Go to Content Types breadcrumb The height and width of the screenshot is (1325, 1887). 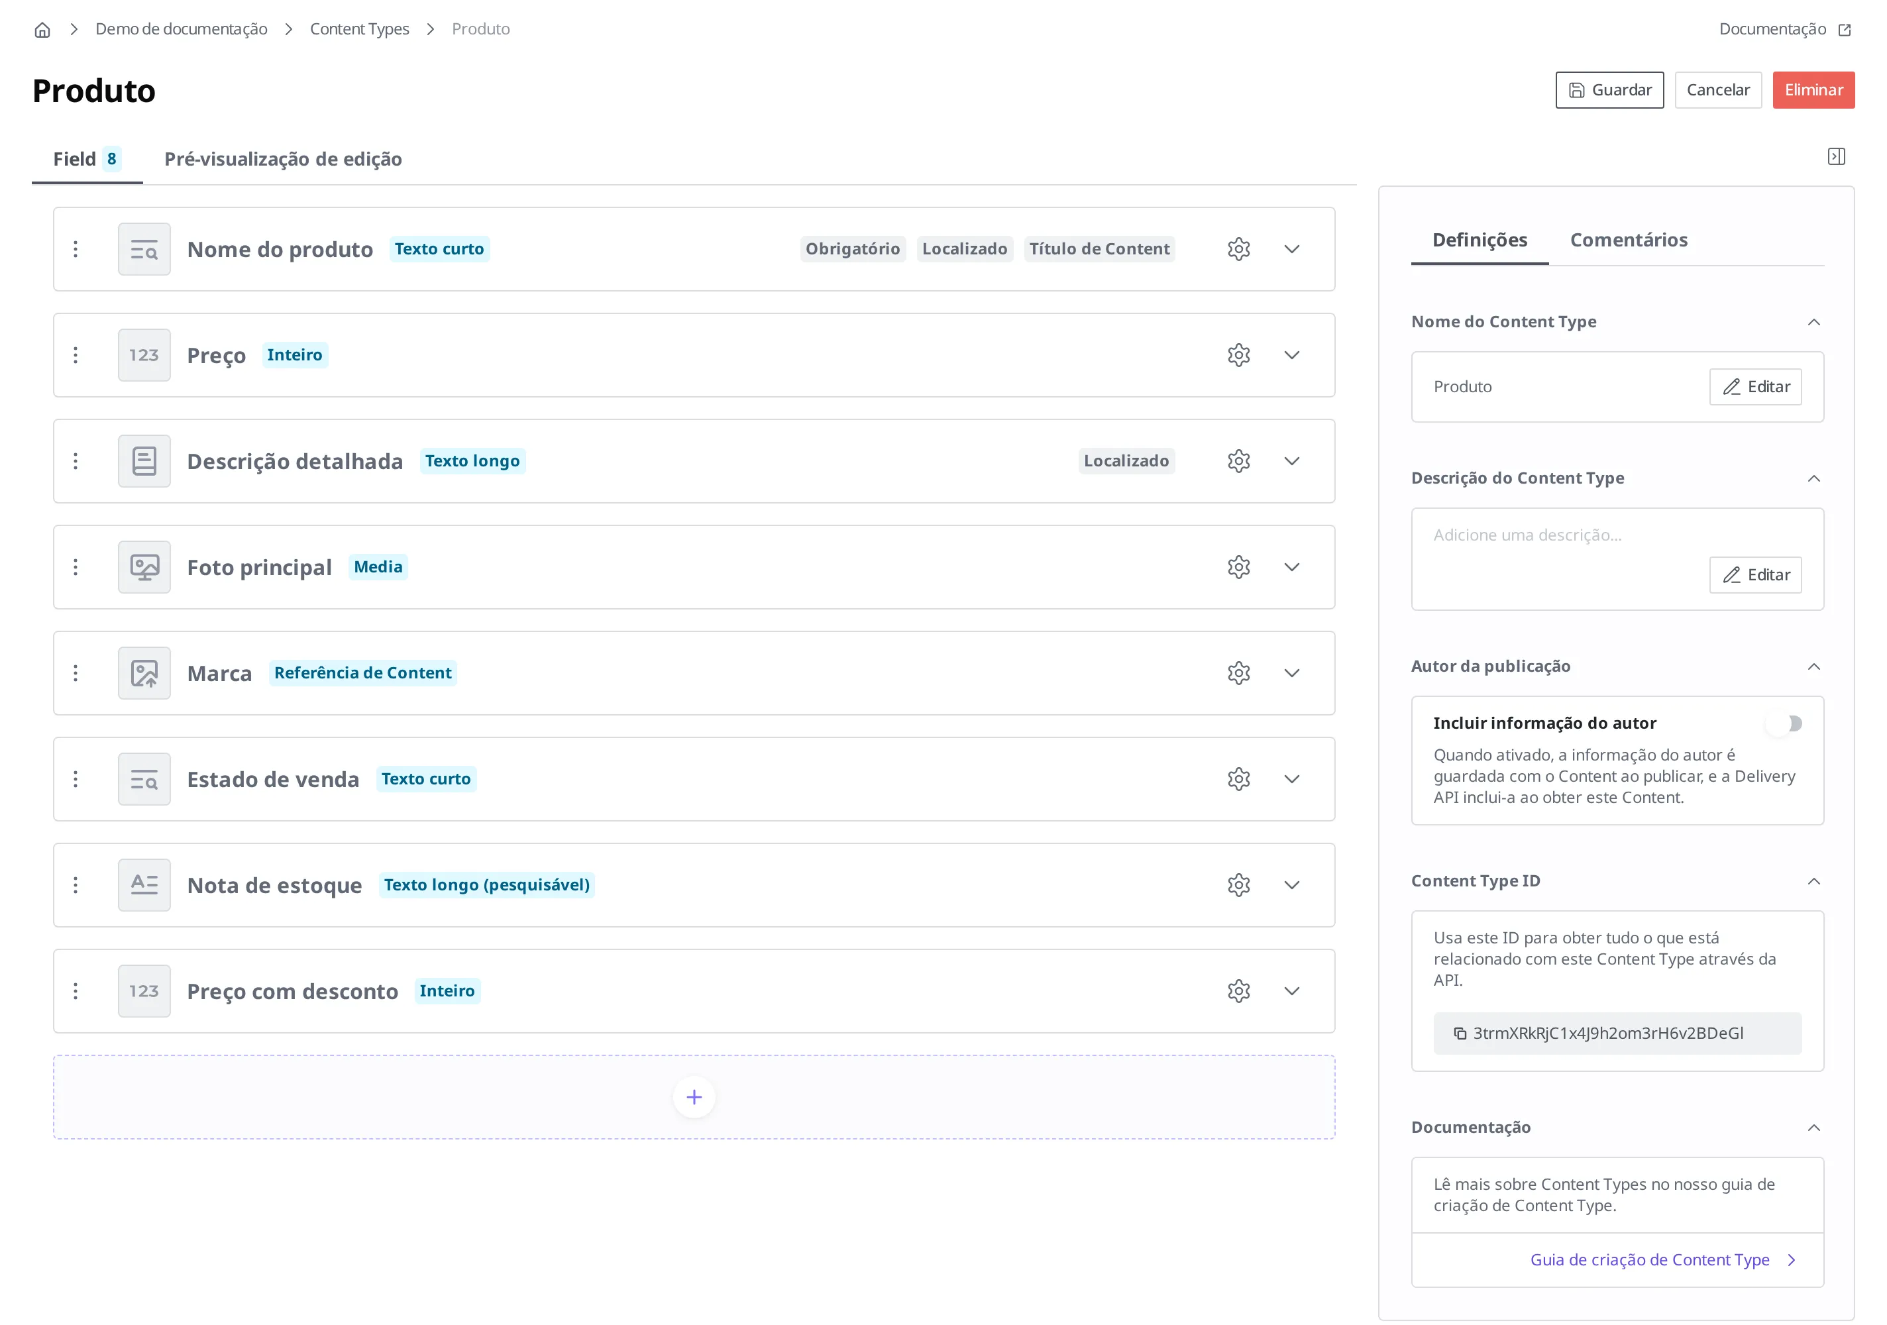pos(359,30)
